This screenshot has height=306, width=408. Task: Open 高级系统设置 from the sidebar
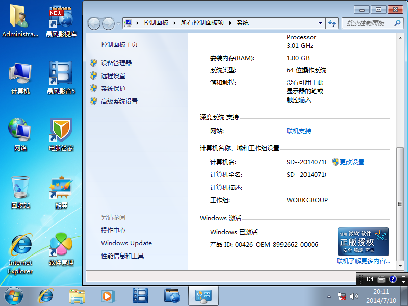119,101
